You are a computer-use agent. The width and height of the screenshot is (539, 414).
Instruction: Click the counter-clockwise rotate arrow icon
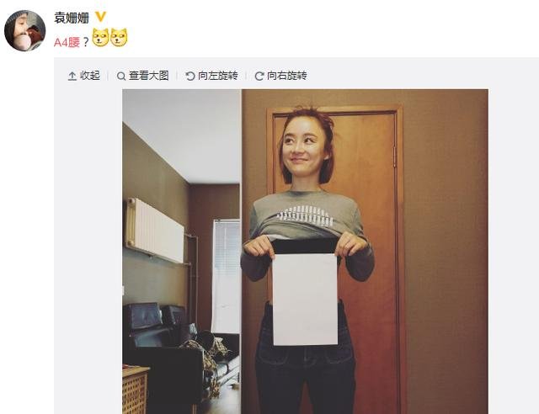[190, 76]
